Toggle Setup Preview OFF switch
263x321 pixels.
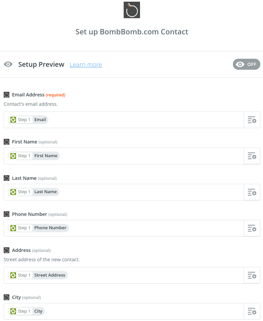click(246, 64)
